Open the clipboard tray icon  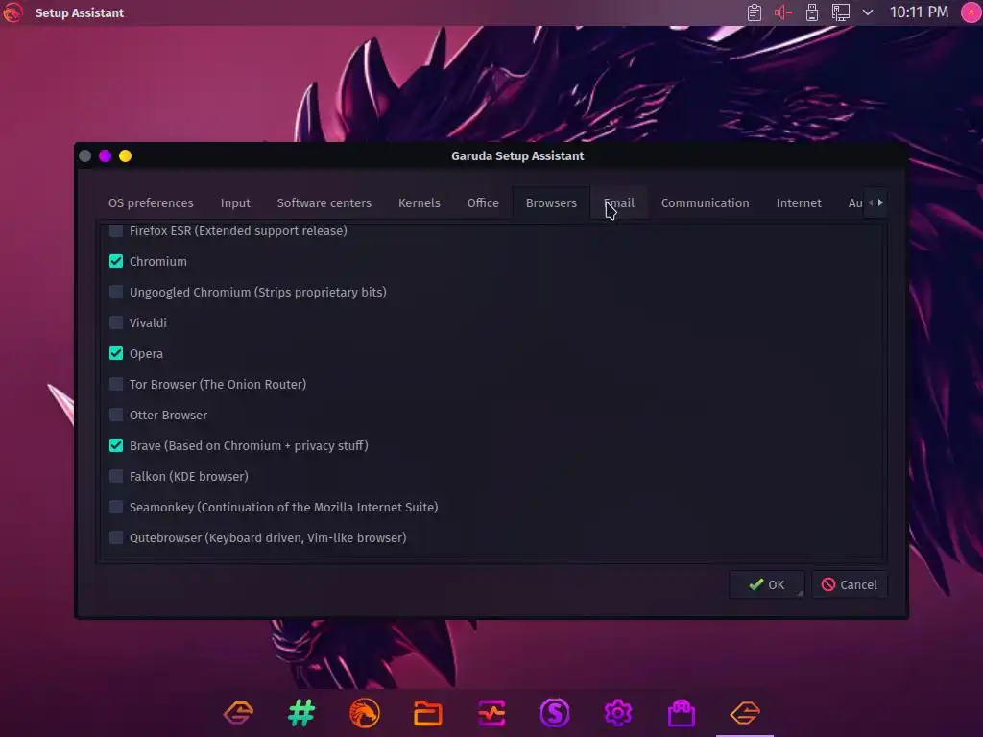pyautogui.click(x=755, y=12)
